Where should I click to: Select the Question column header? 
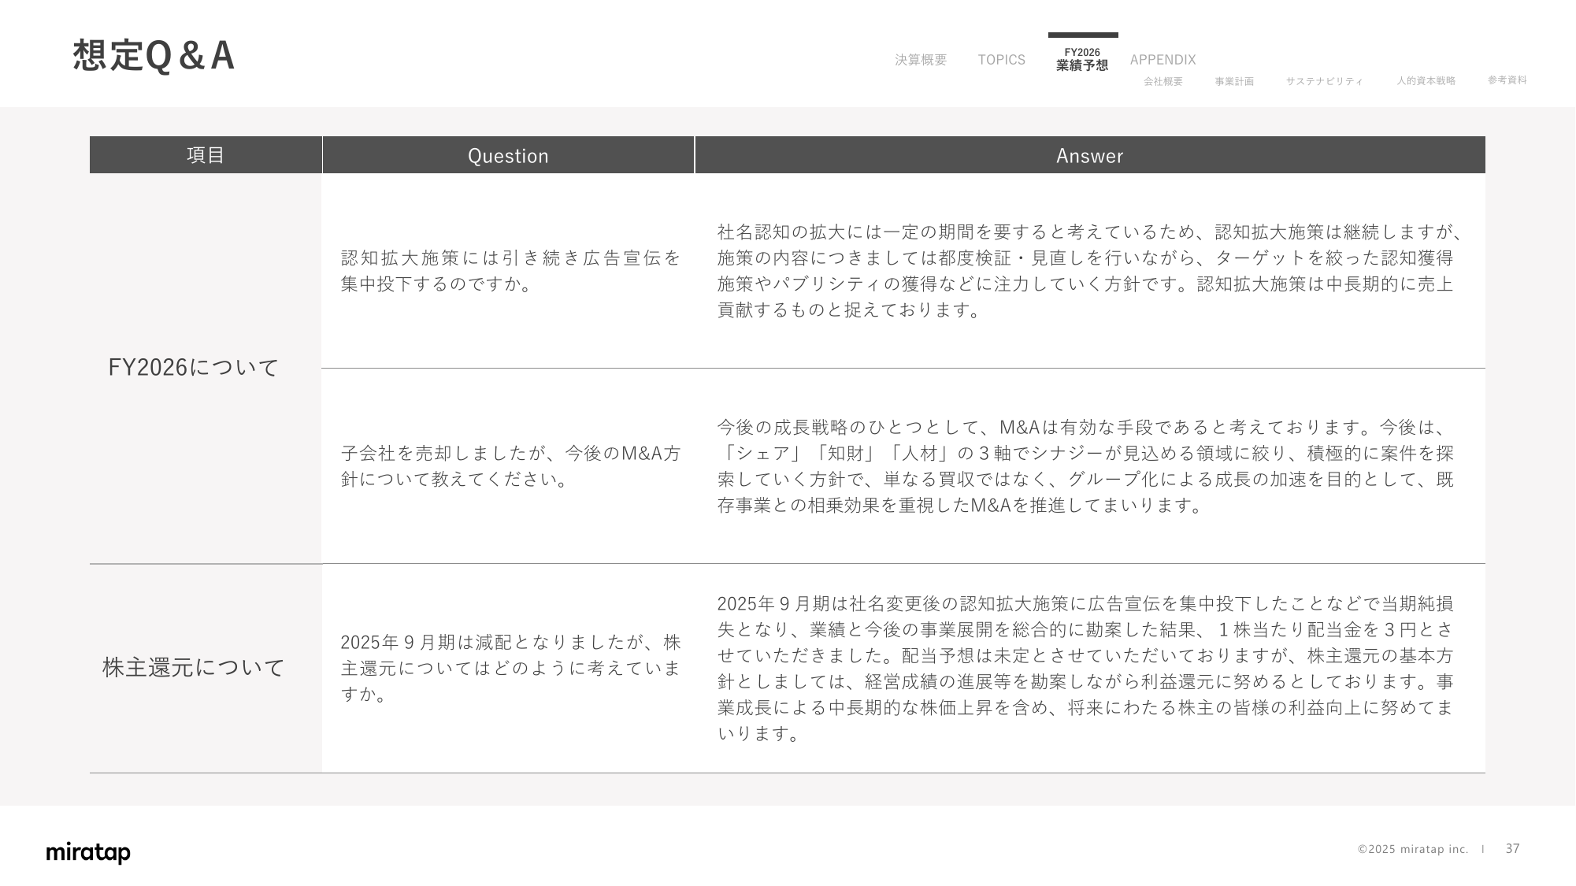click(508, 155)
